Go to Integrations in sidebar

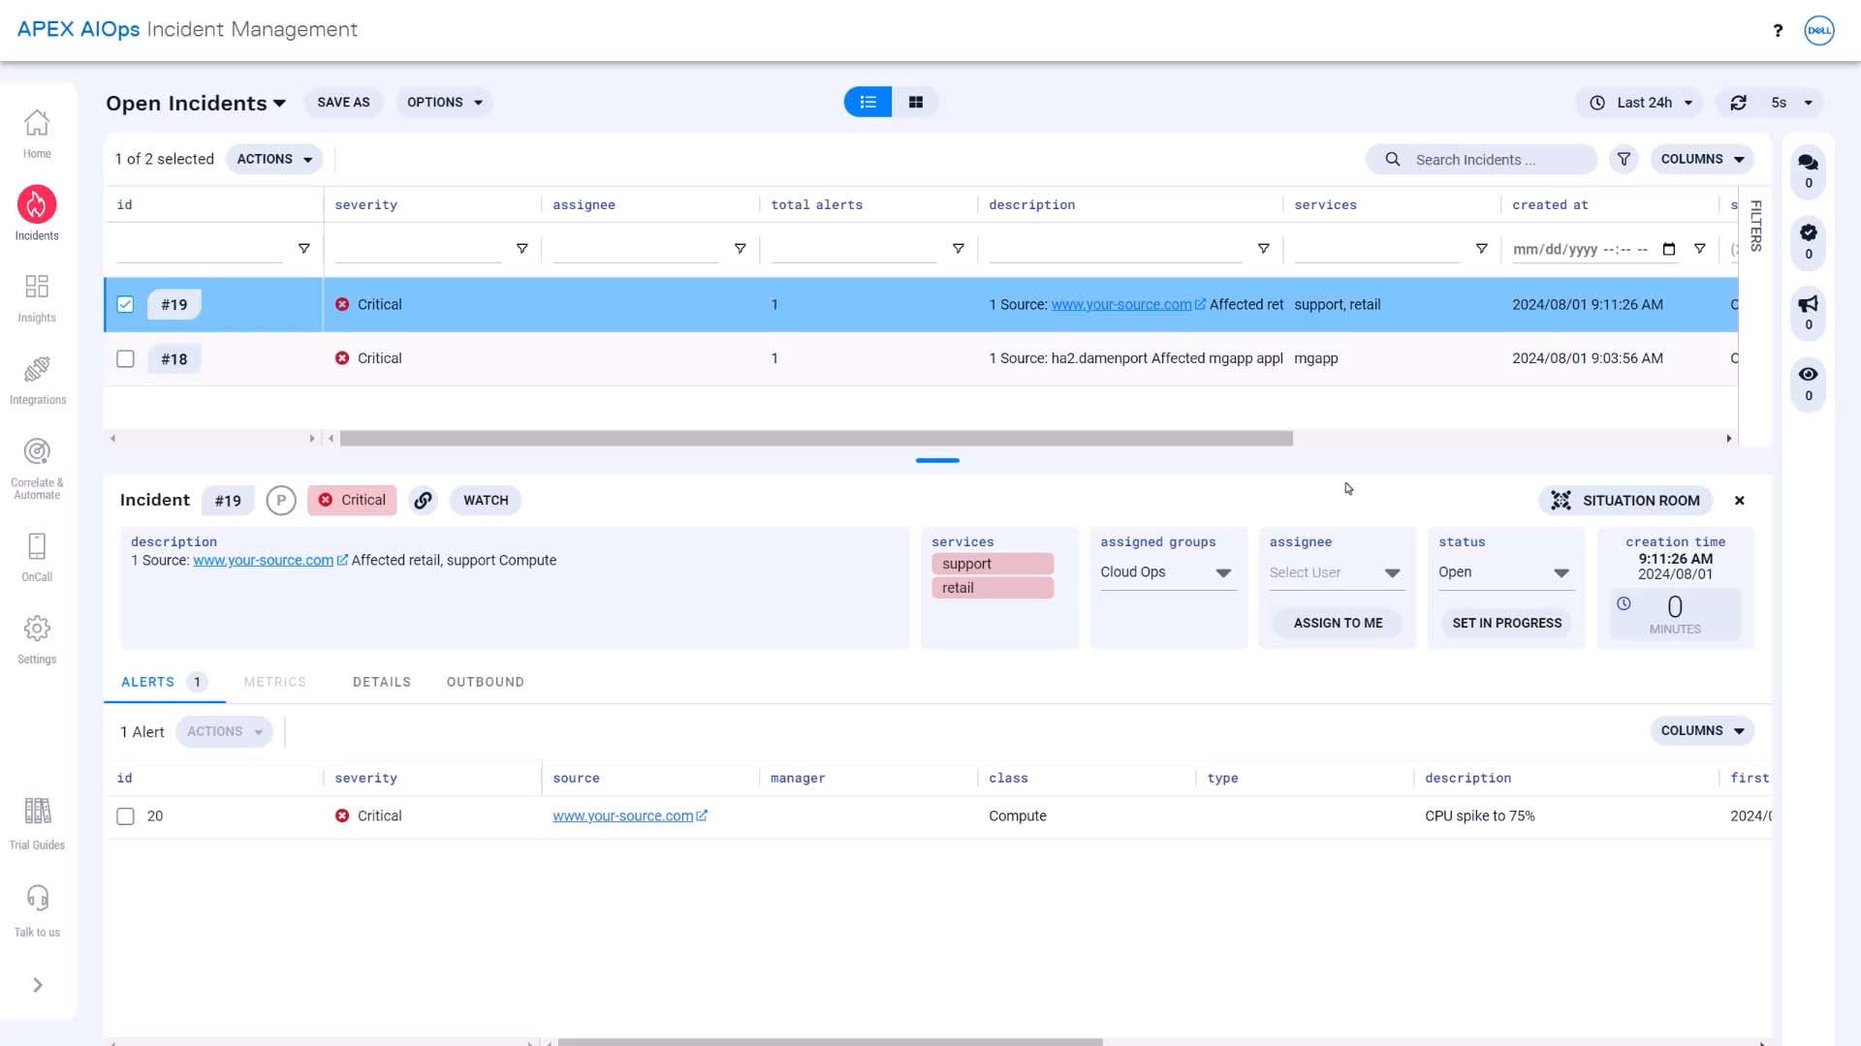coord(37,380)
